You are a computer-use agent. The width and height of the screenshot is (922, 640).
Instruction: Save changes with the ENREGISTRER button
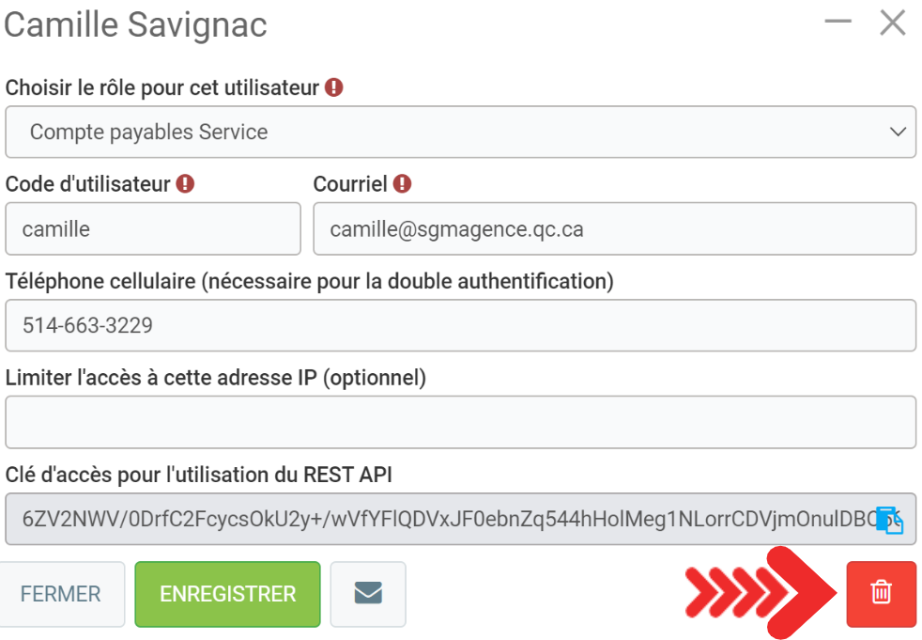227,594
